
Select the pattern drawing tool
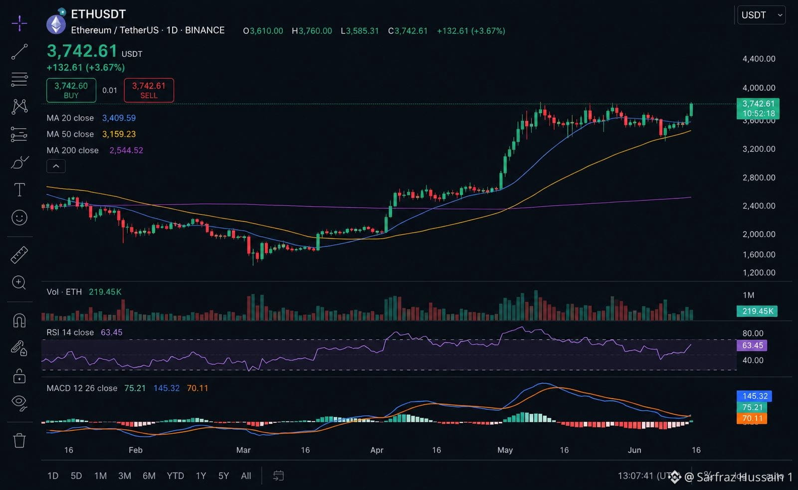pos(19,106)
